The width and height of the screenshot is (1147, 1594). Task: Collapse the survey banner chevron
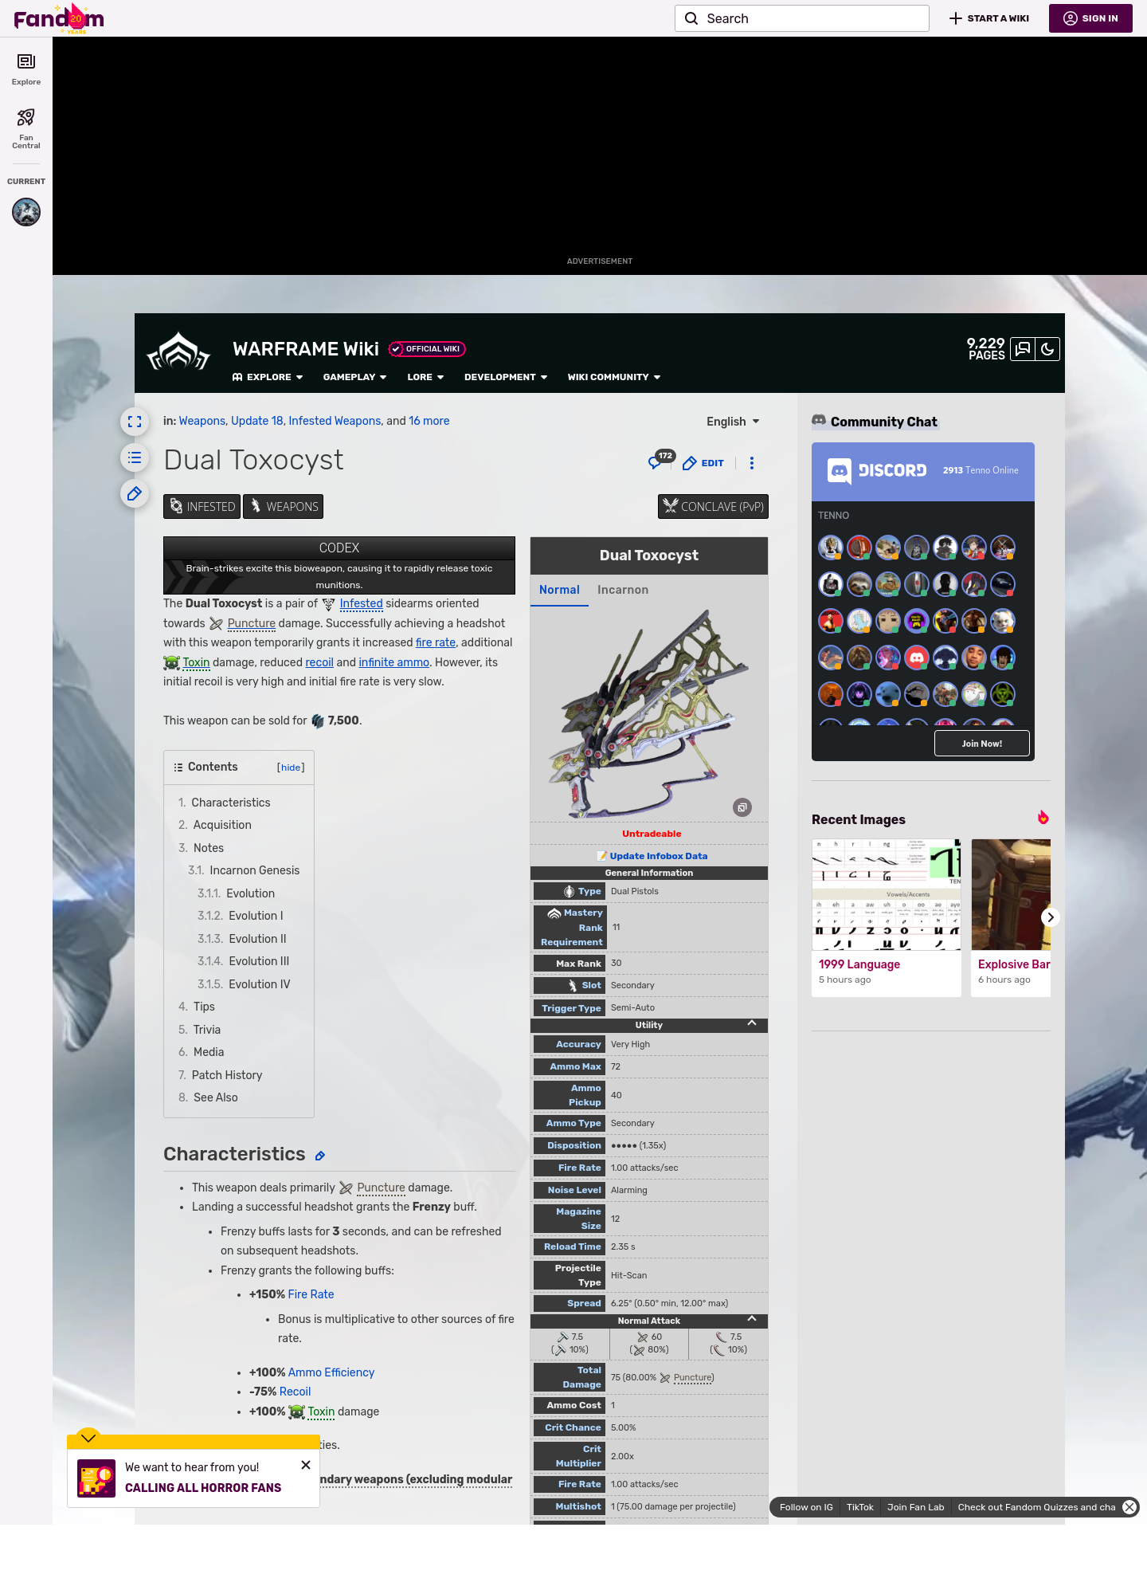click(88, 1438)
